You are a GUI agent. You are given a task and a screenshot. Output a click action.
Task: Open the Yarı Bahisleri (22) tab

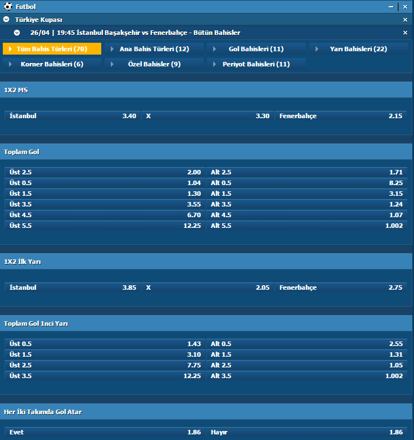click(359, 49)
